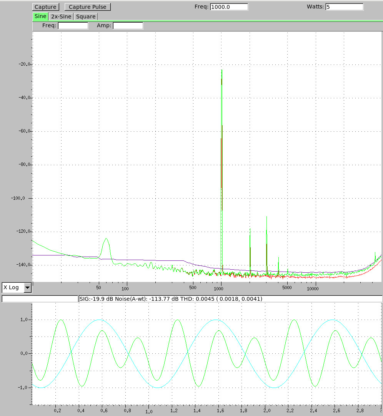Click the X Log dropdown arrow
Viewport: 383px width, 416px height.
point(27,288)
